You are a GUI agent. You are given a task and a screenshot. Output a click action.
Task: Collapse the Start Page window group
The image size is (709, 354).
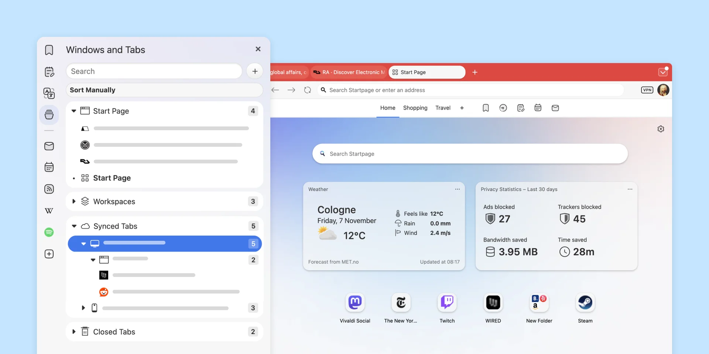click(74, 111)
